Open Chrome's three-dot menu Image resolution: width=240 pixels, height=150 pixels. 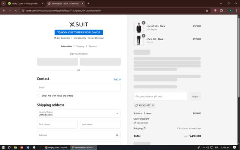click(236, 10)
